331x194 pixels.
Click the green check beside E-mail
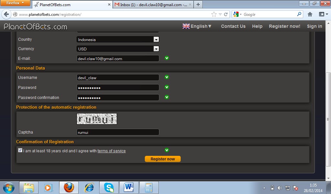pyautogui.click(x=167, y=58)
